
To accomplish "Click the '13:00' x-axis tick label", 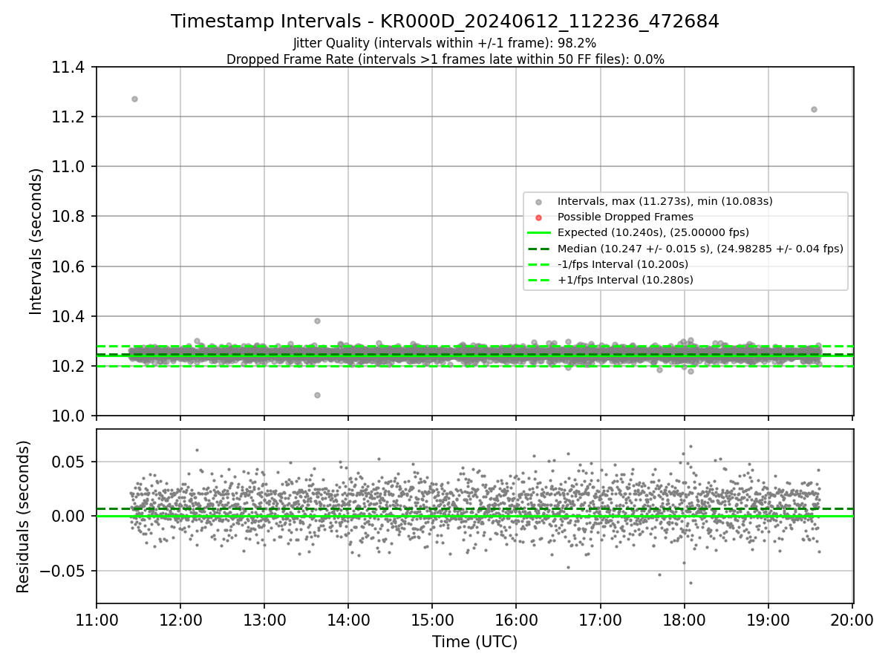I will pyautogui.click(x=264, y=620).
